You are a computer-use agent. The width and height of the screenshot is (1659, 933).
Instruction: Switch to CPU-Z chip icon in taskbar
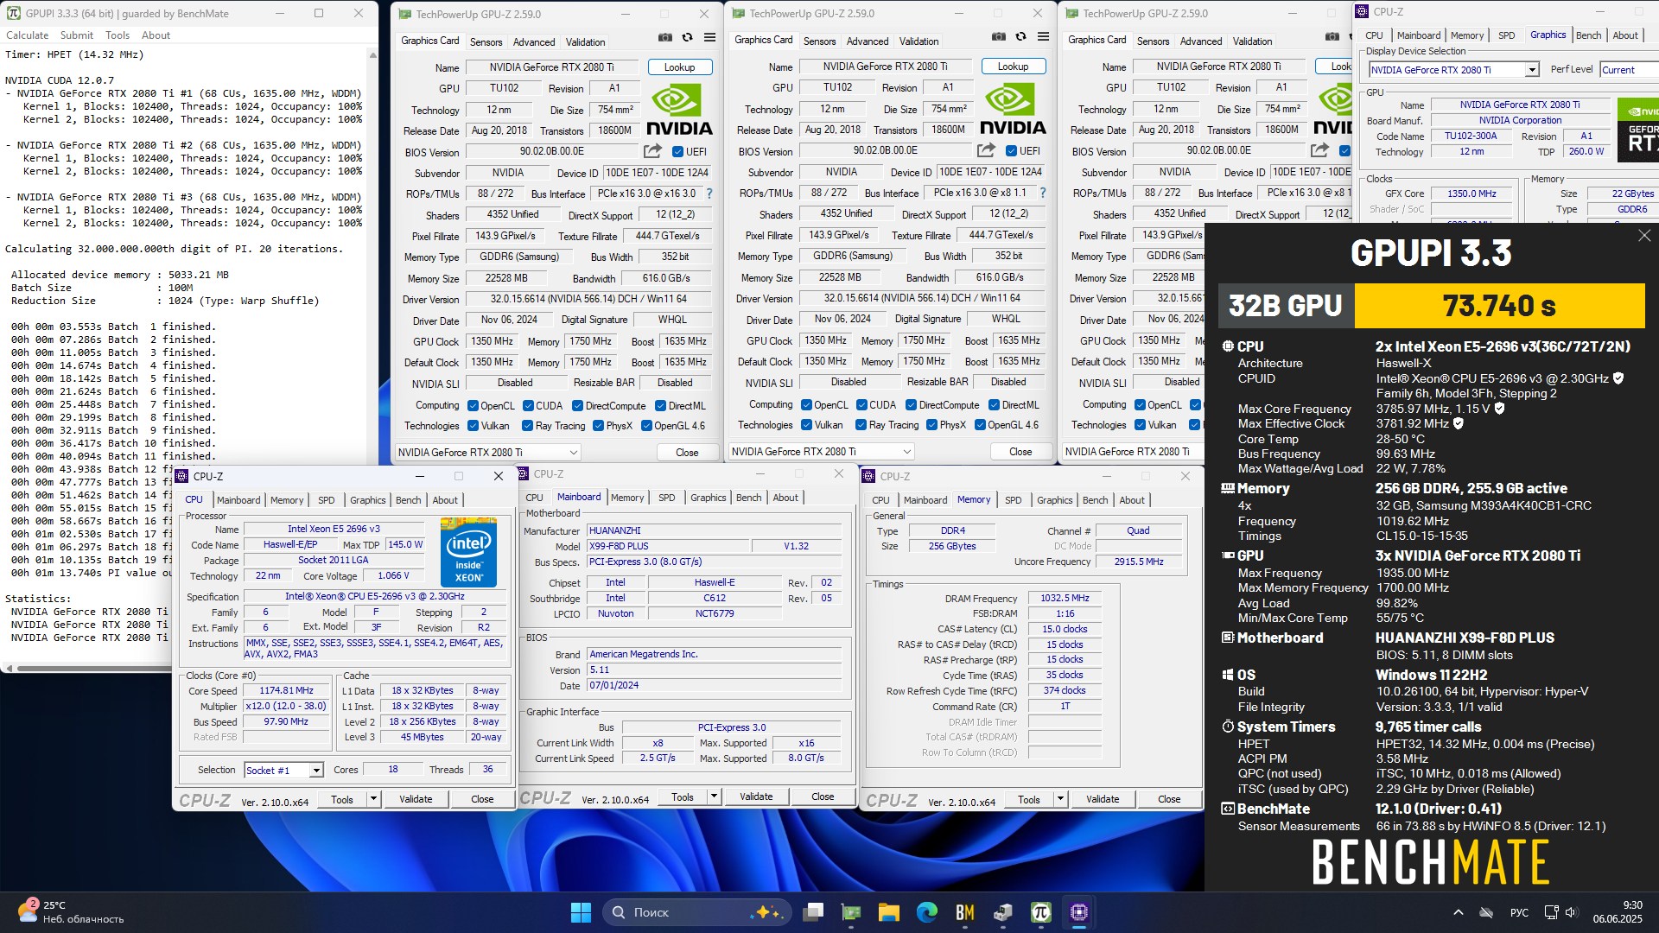(x=1079, y=912)
